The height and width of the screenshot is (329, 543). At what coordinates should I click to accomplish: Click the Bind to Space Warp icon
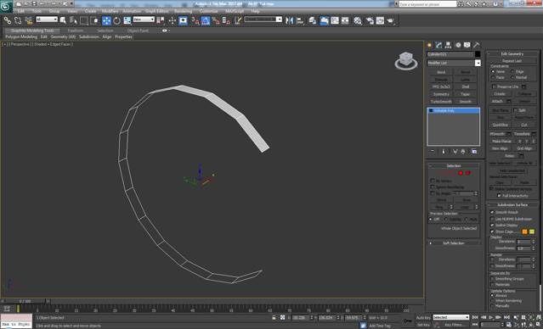pos(28,20)
